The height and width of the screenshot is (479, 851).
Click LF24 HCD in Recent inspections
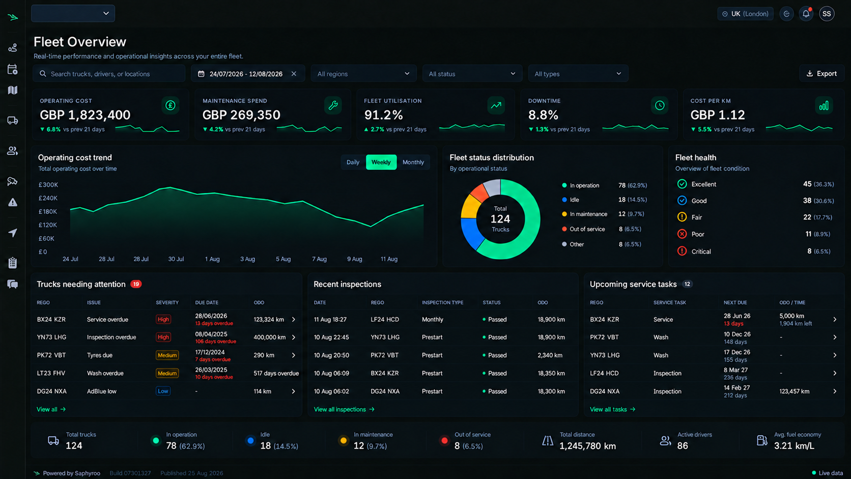click(385, 320)
